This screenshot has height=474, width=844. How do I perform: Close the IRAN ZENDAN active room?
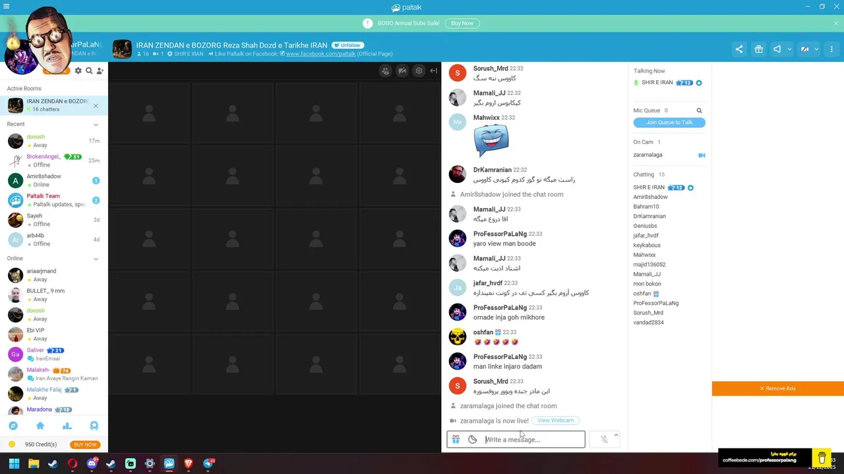coord(96,105)
